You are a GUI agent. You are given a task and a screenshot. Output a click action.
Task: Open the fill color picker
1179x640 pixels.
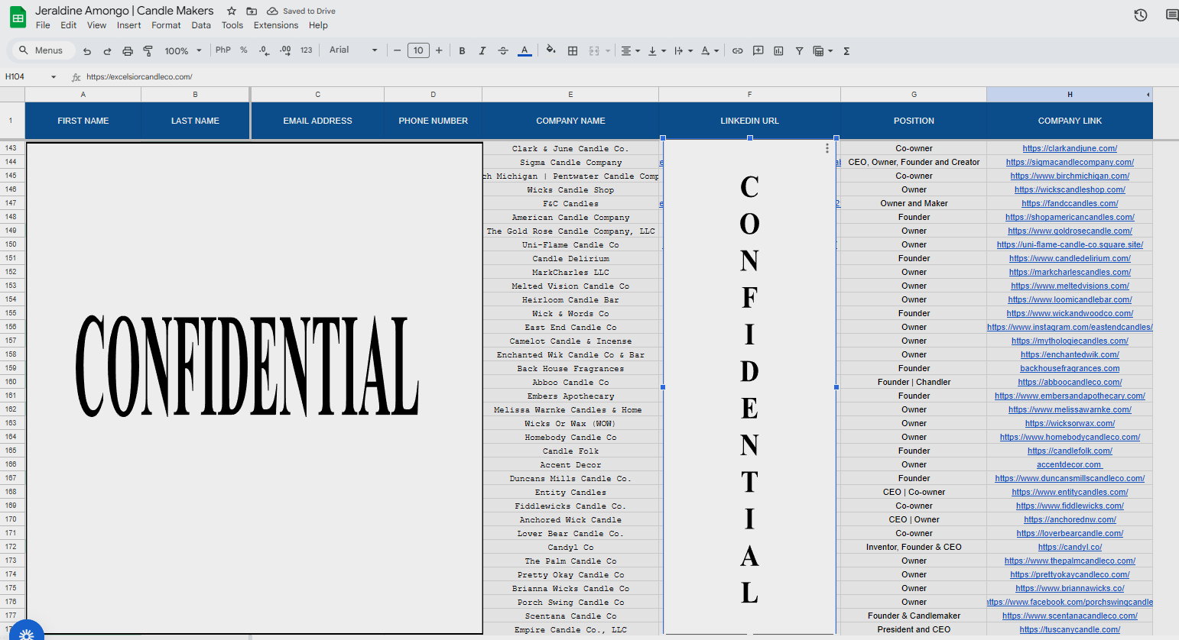pos(551,51)
